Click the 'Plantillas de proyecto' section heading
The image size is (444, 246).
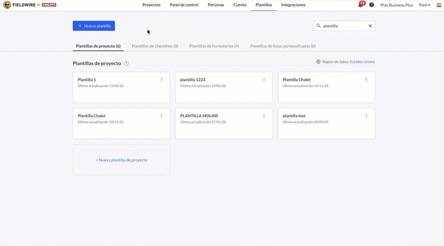[x=97, y=63]
